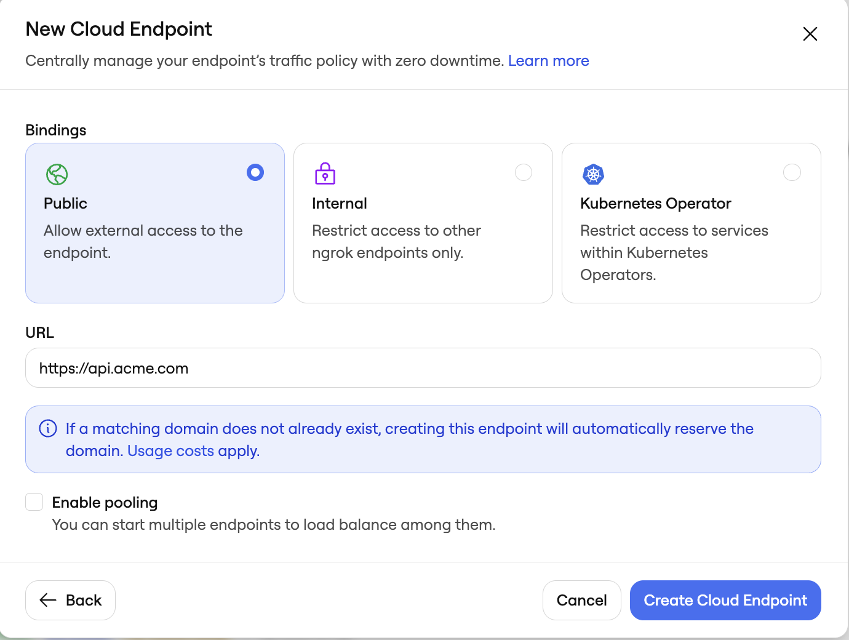The height and width of the screenshot is (640, 849).
Task: Click the green globe icon for Public binding
Action: click(x=57, y=174)
